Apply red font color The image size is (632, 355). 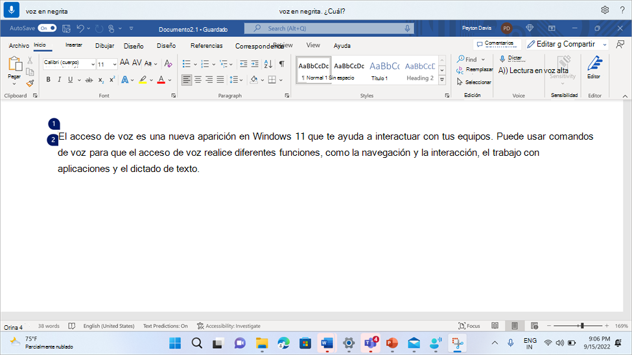(161, 80)
